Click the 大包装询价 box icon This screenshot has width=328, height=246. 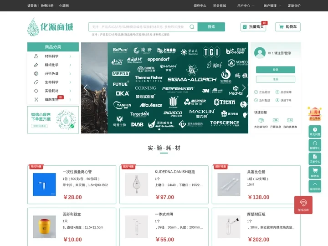(x=261, y=120)
